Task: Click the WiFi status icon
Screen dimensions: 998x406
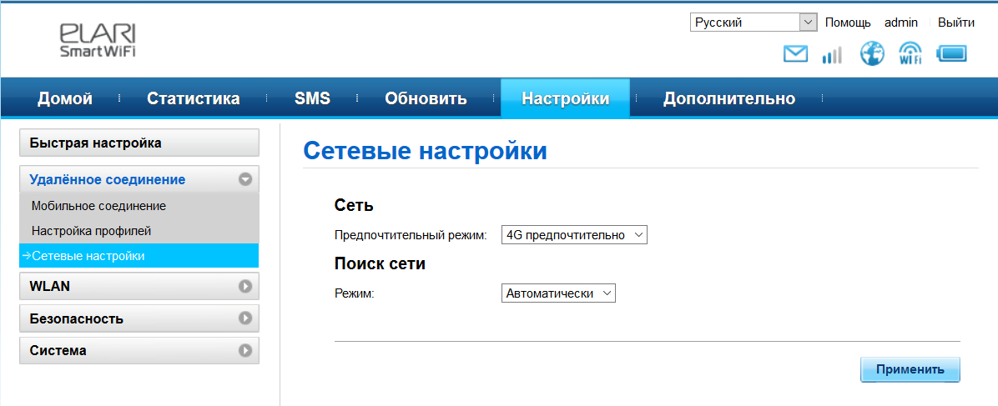Action: tap(910, 54)
